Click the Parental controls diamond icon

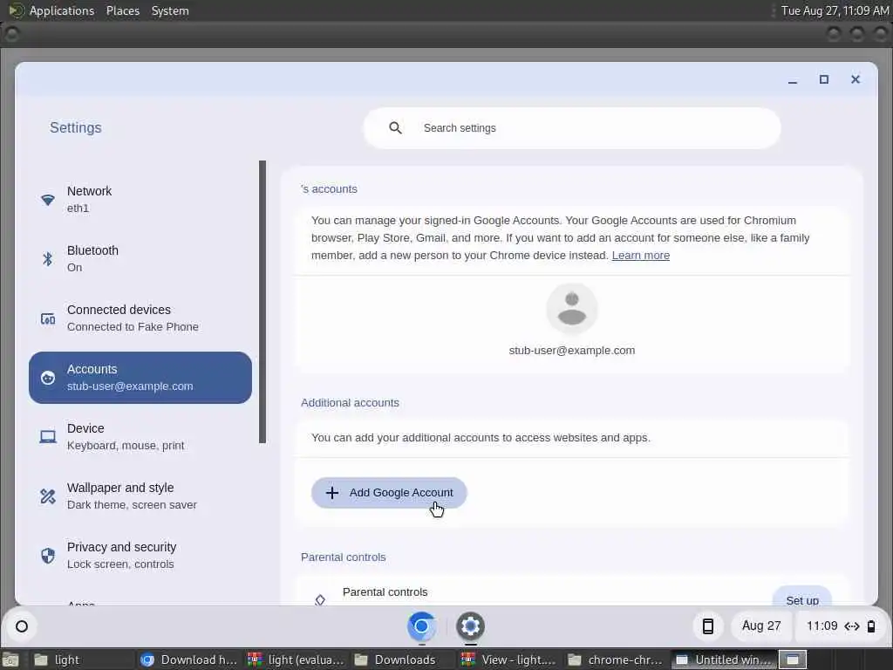(x=320, y=599)
